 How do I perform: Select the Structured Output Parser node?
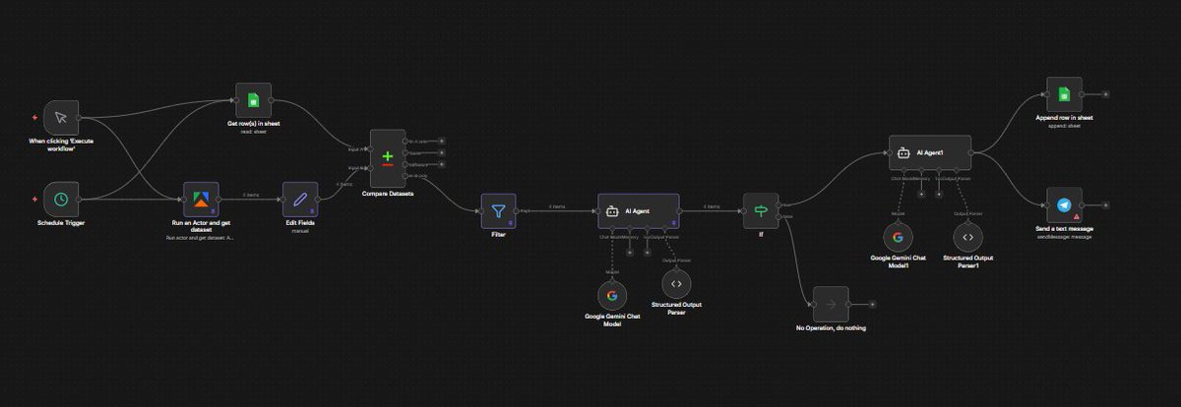[x=675, y=283]
